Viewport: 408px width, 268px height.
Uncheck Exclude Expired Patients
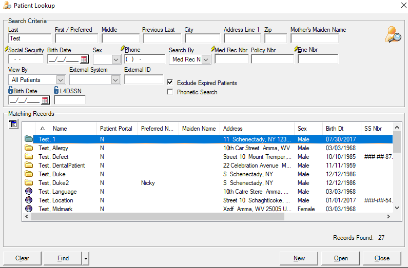coord(170,83)
